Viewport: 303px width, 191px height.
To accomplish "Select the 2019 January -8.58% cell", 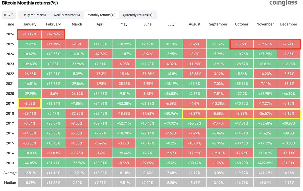I will [30, 103].
